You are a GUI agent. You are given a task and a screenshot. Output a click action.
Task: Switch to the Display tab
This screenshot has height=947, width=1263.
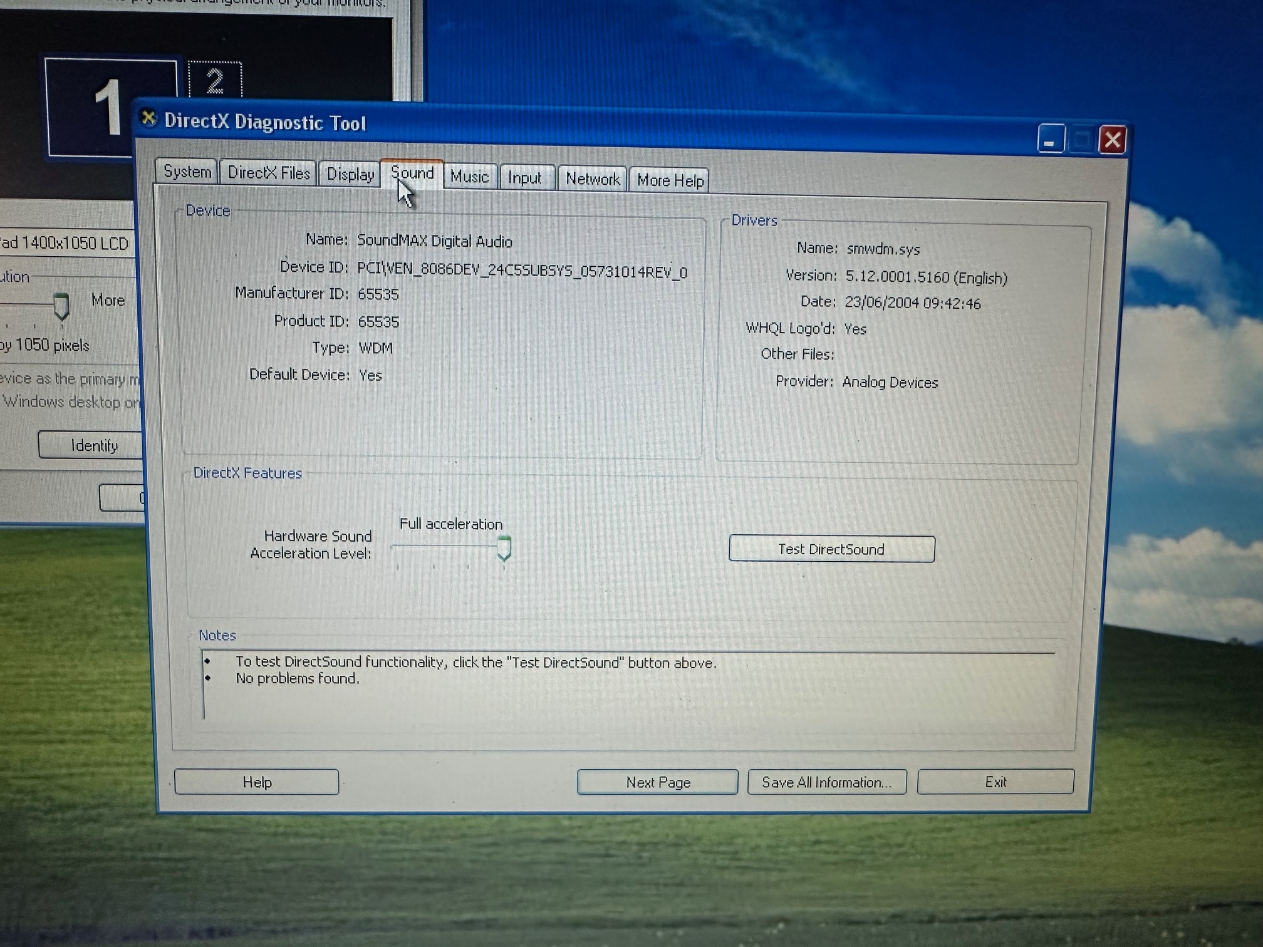click(350, 175)
